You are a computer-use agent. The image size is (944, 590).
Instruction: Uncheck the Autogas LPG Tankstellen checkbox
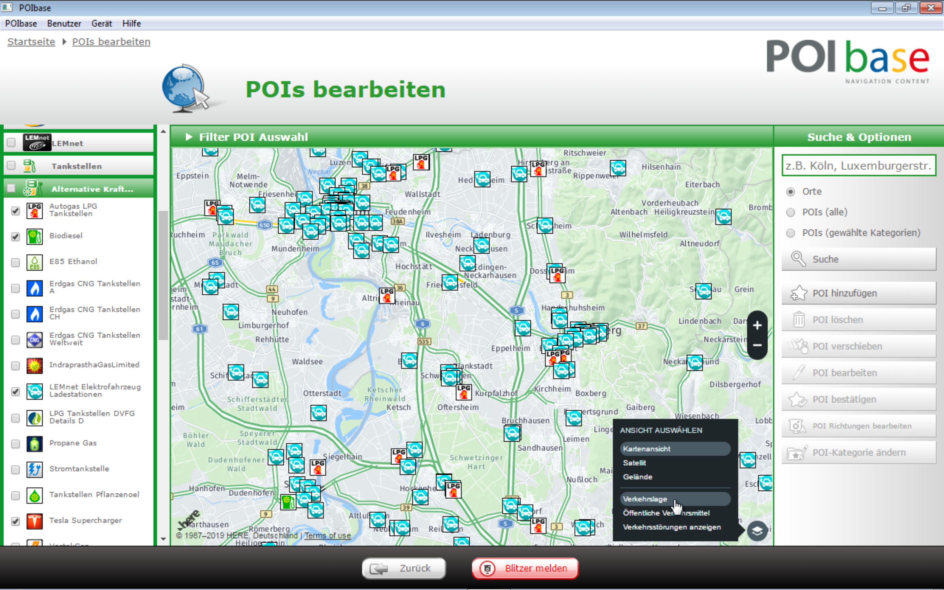click(x=15, y=211)
